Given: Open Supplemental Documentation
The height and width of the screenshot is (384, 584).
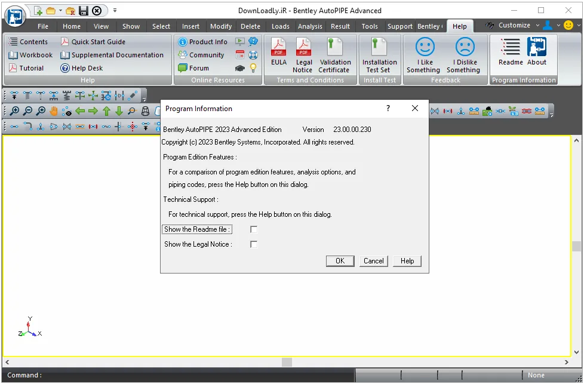Looking at the screenshot, I should 112,55.
